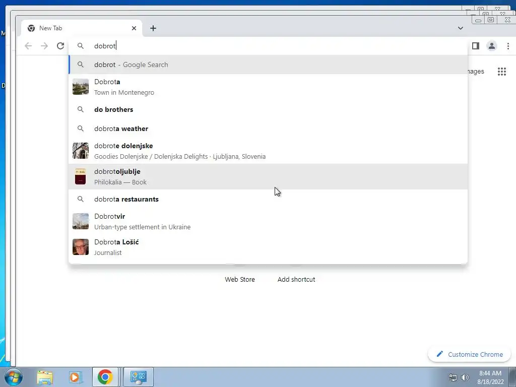Click the volume speaker tray icon
The image size is (516, 387).
point(465,377)
